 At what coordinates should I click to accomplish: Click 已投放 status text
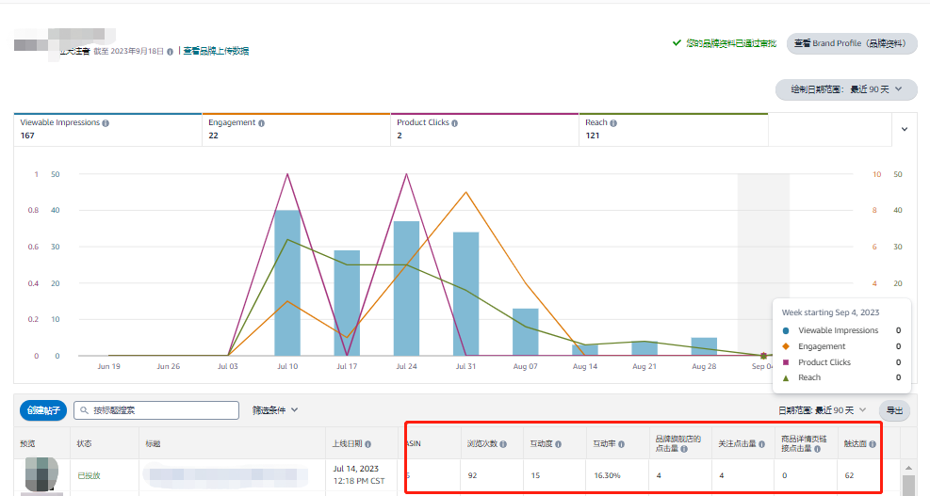click(x=89, y=476)
